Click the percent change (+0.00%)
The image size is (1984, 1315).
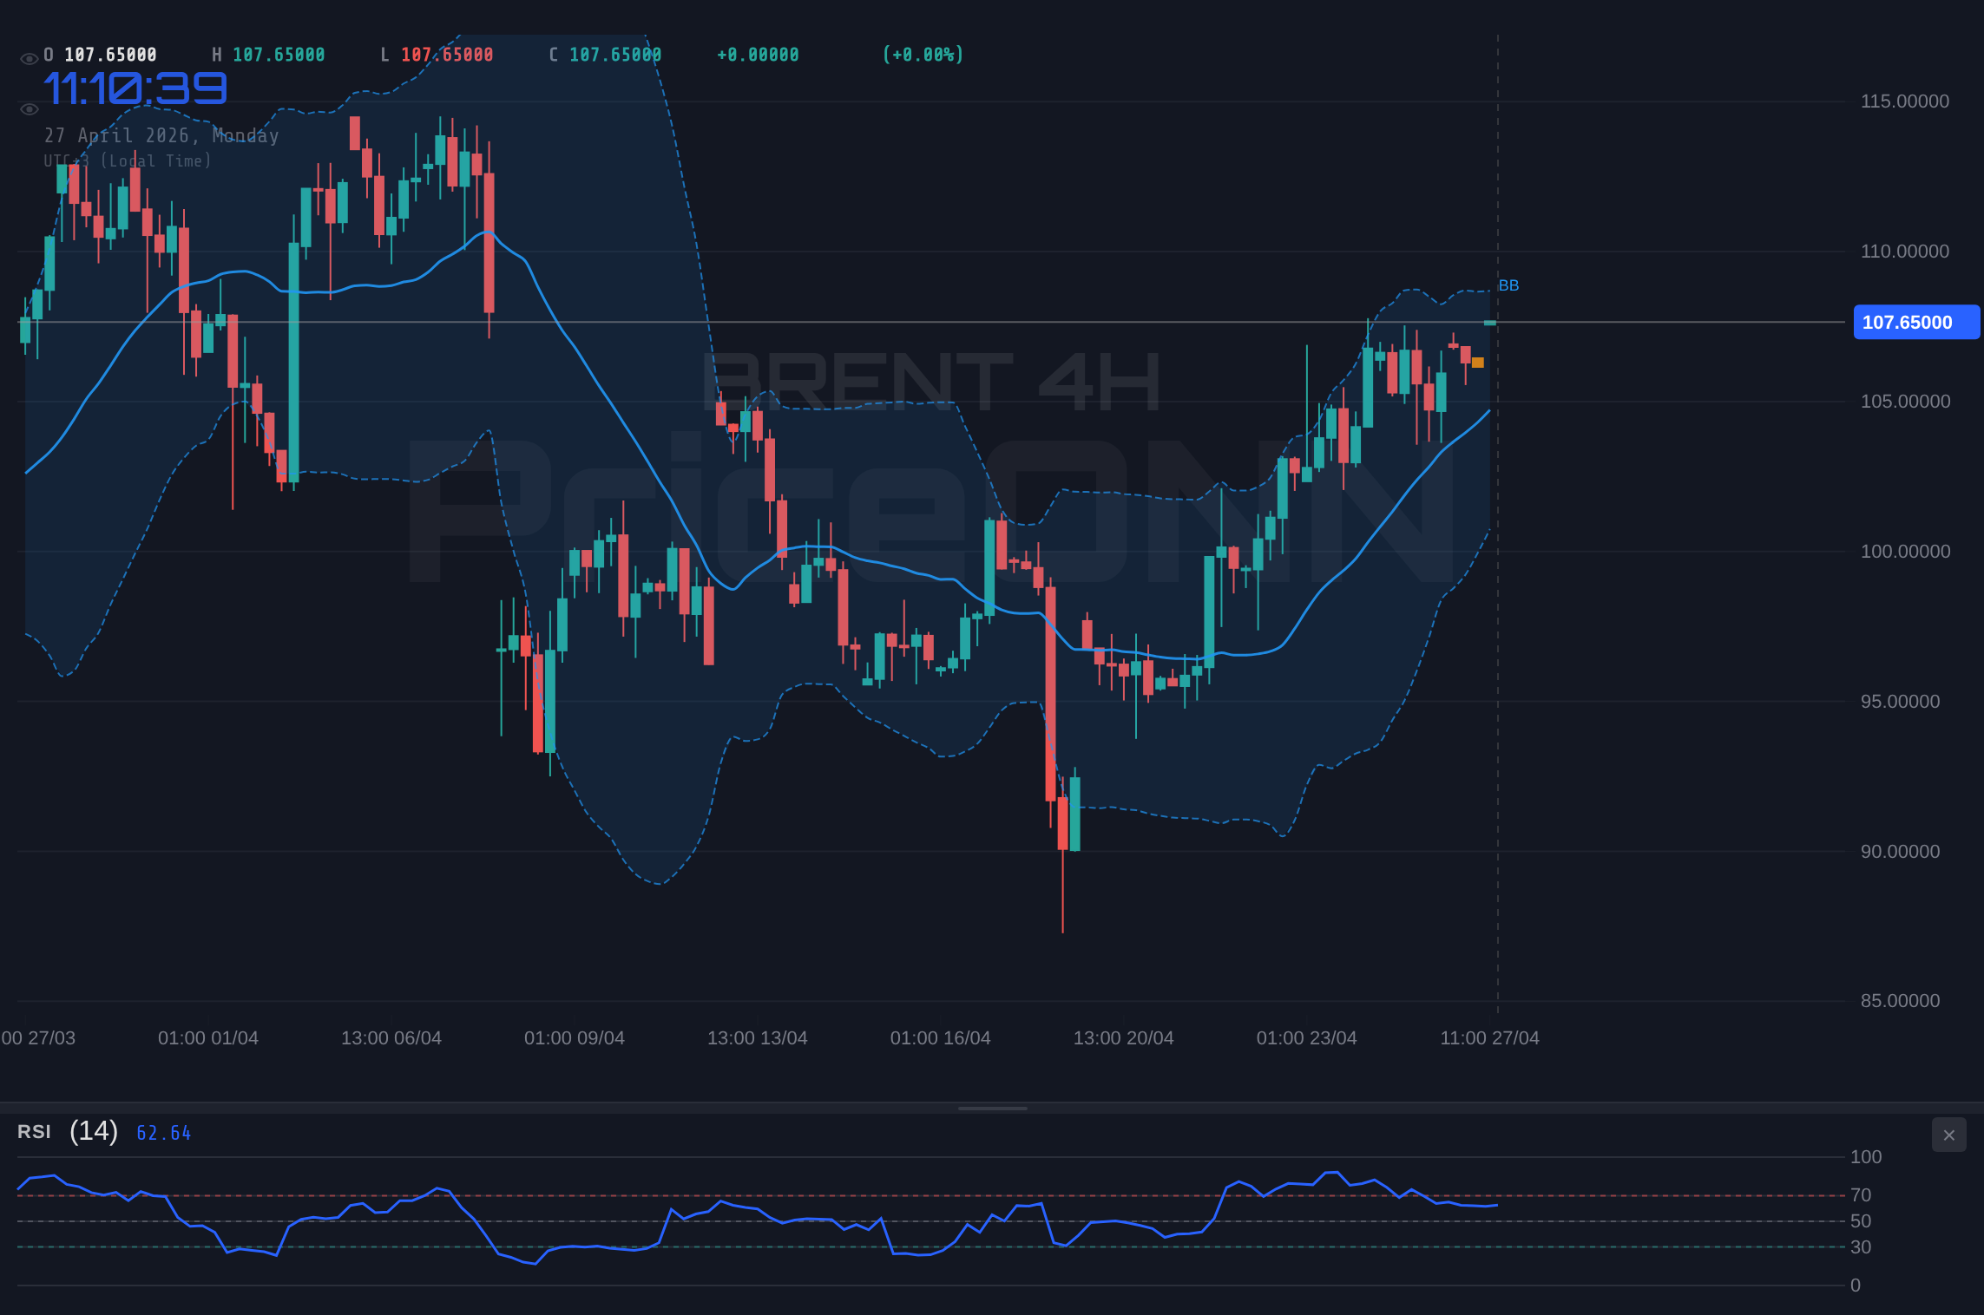tap(923, 55)
